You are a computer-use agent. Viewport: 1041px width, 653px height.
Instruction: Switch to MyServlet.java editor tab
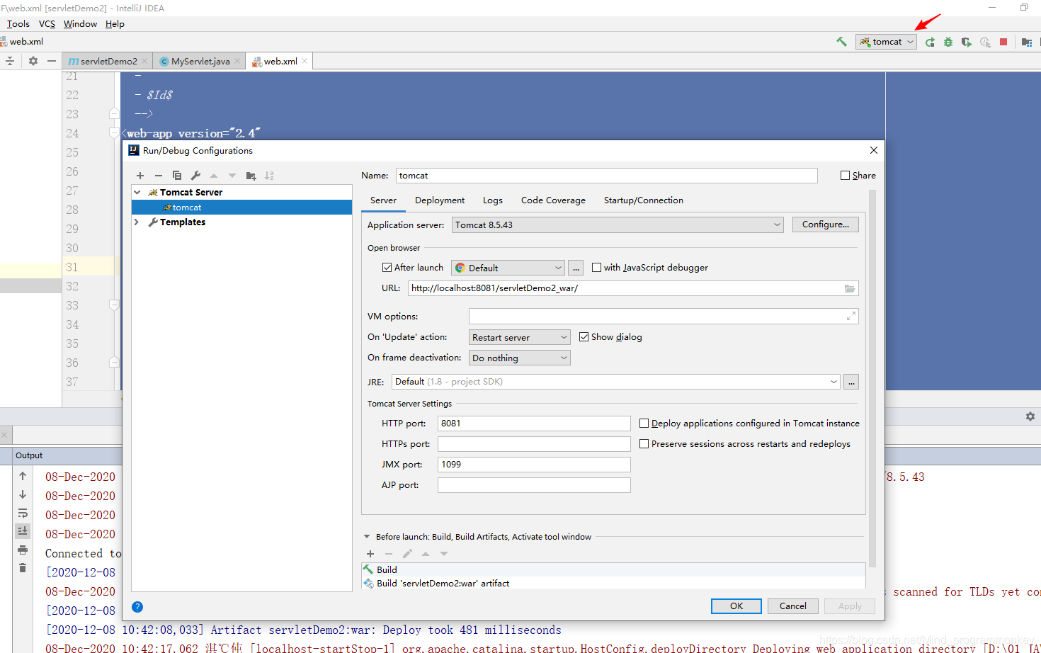coord(200,62)
